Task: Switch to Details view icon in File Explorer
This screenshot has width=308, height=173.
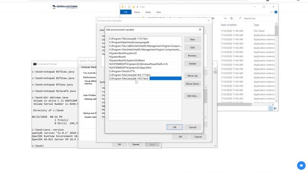Action: [x=270, y=108]
